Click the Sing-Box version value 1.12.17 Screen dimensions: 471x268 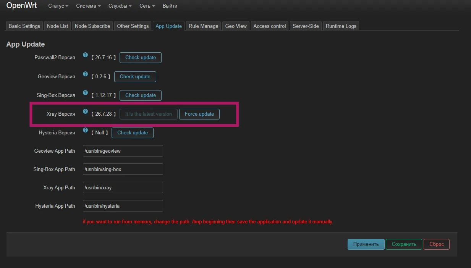click(104, 95)
